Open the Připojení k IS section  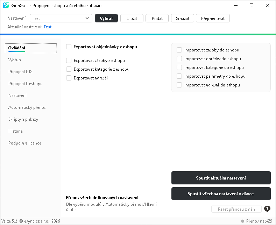[x=20, y=72]
